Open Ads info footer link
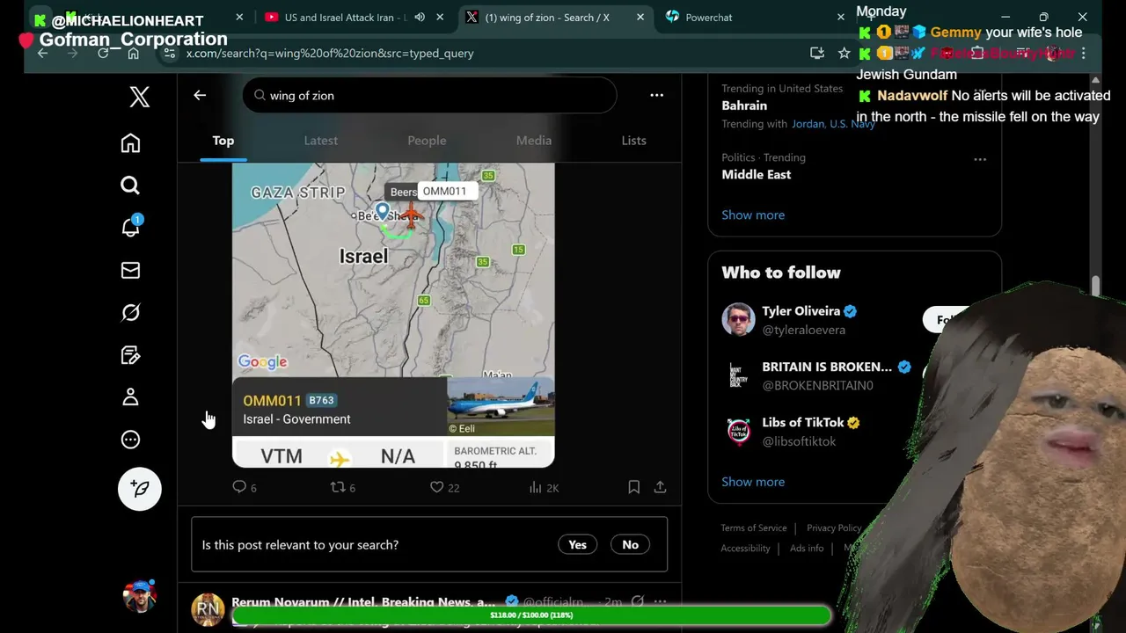Image resolution: width=1126 pixels, height=633 pixels. [807, 548]
